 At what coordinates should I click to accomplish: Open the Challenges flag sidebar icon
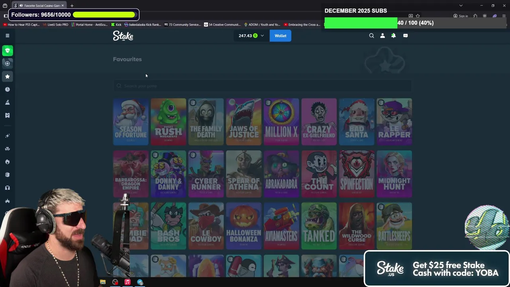point(7,102)
